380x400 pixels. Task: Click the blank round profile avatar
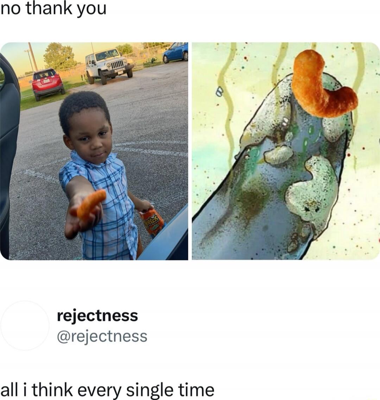(x=25, y=325)
